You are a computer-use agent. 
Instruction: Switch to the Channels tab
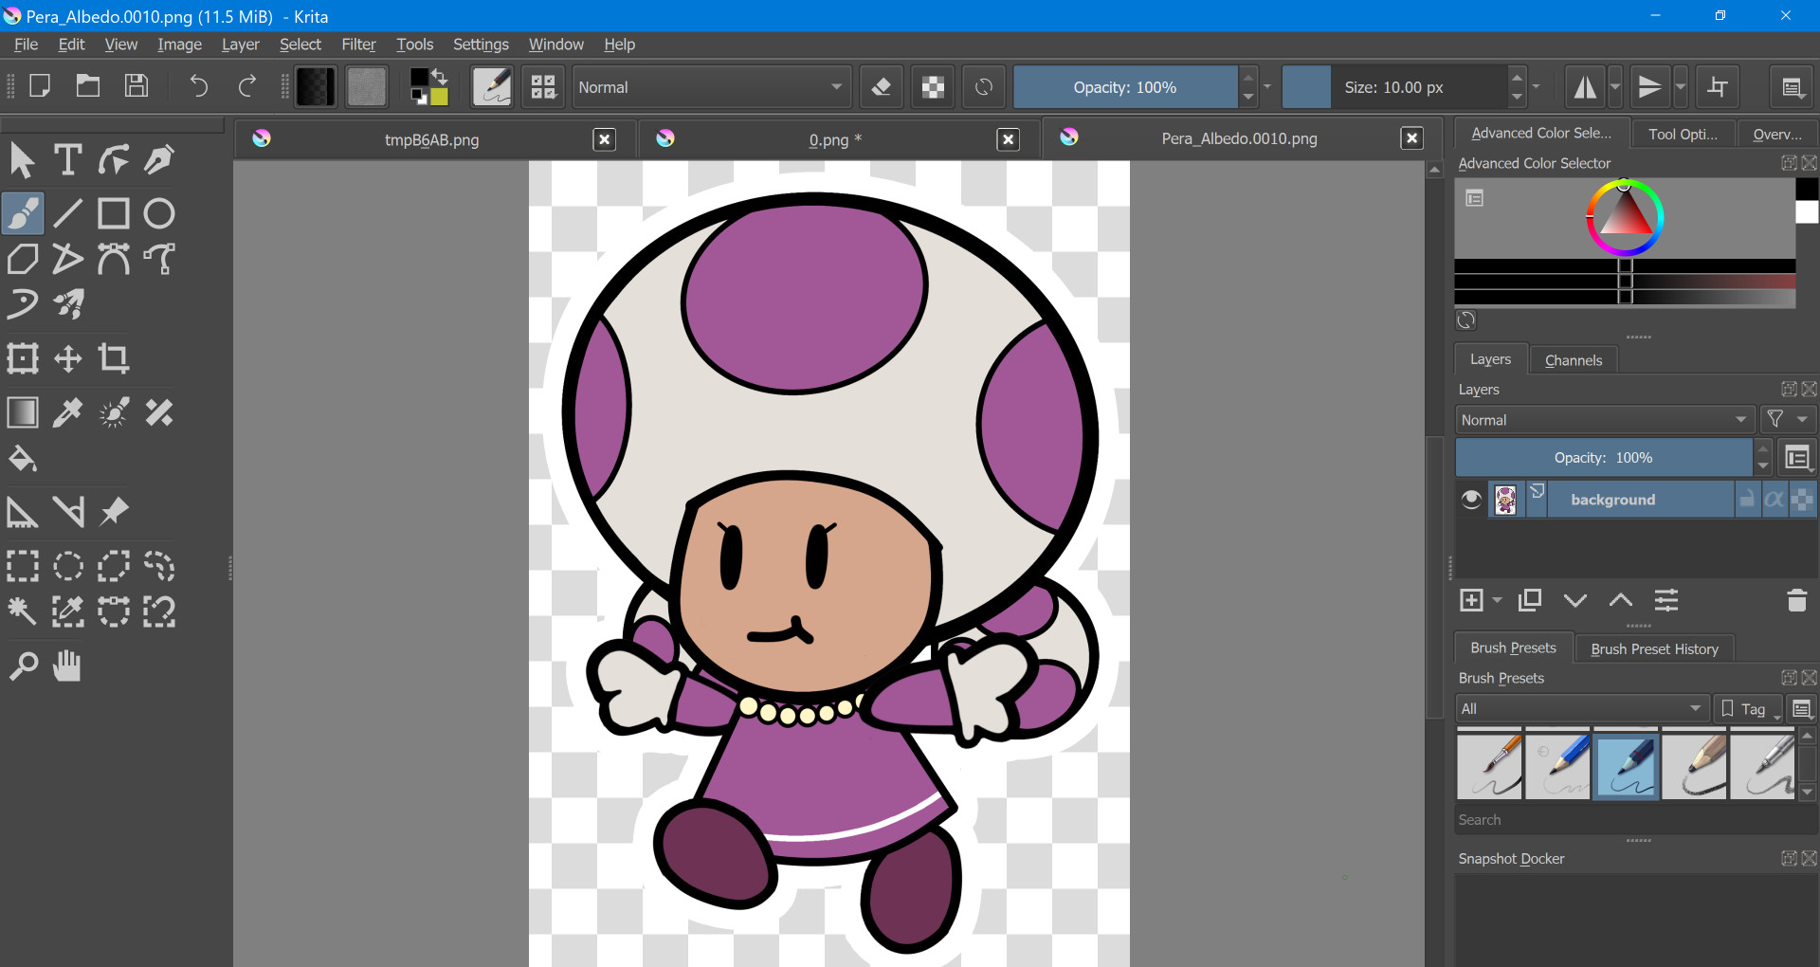tap(1573, 359)
